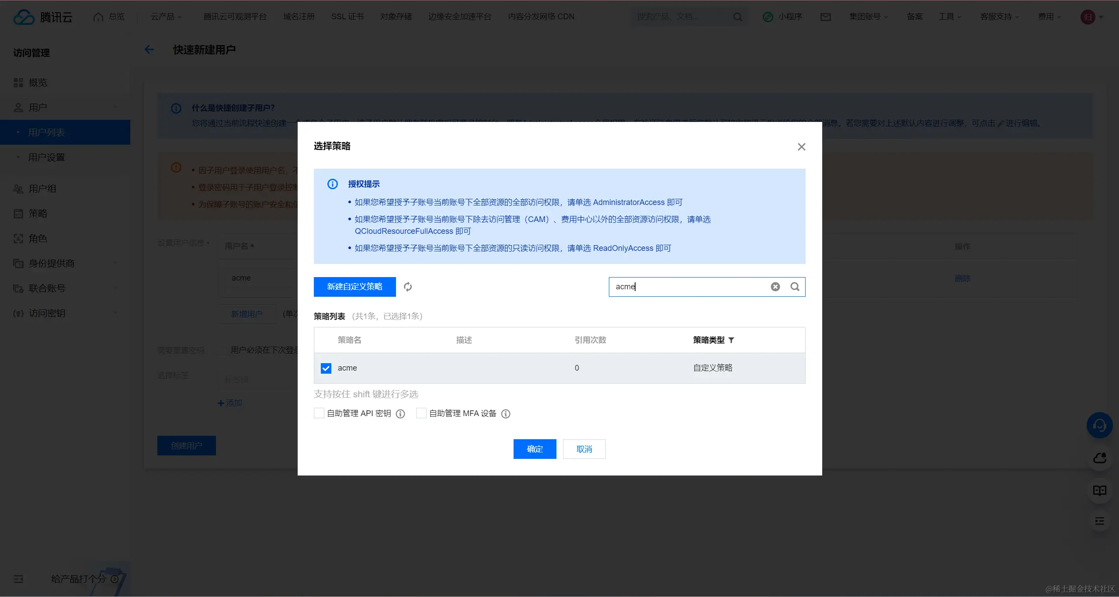Viewport: 1119px width, 597px height.
Task: Select 用户设置 in the sidebar
Action: 47,157
